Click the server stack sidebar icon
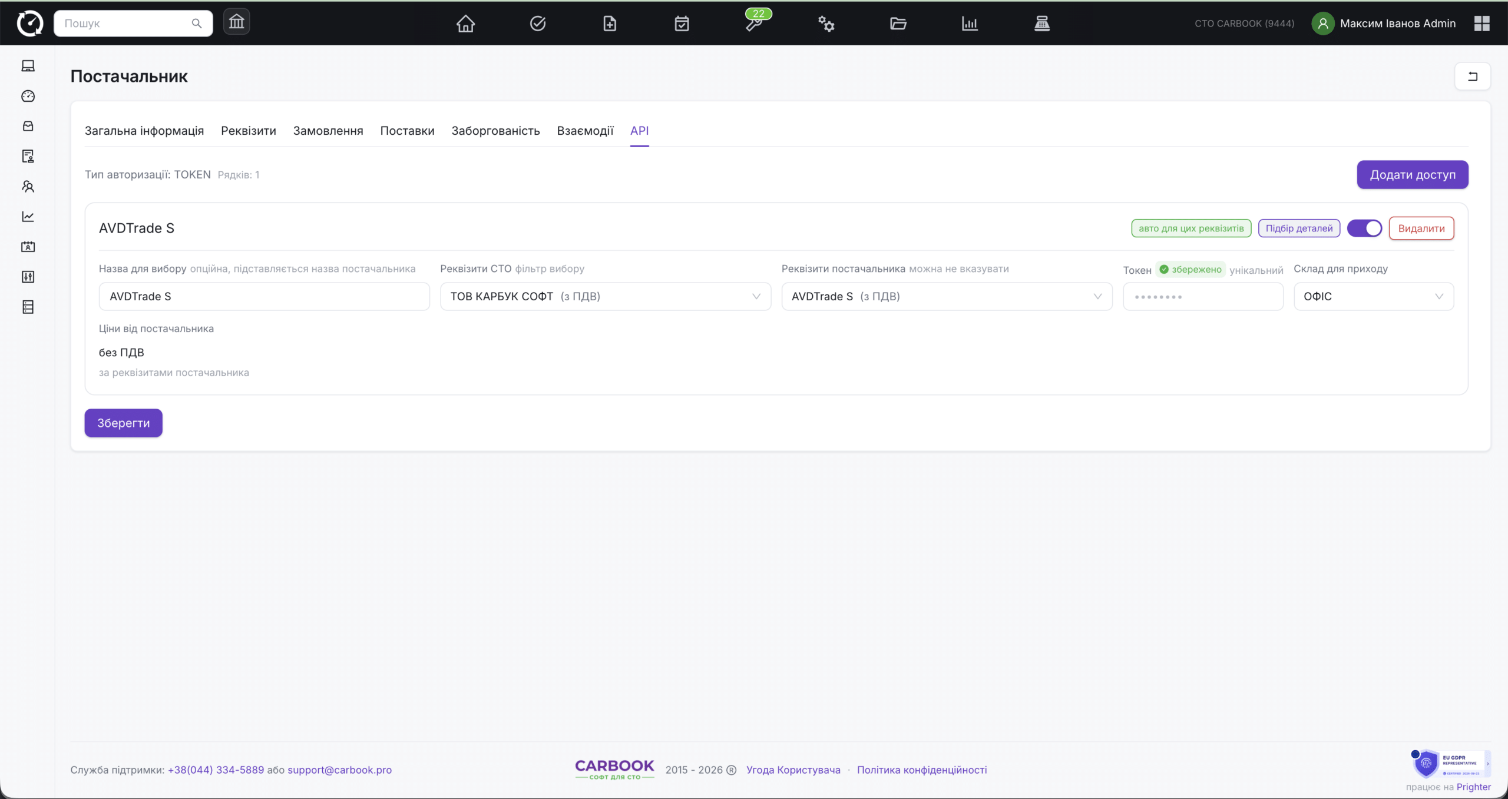Screen dimensions: 1508x799 28,307
